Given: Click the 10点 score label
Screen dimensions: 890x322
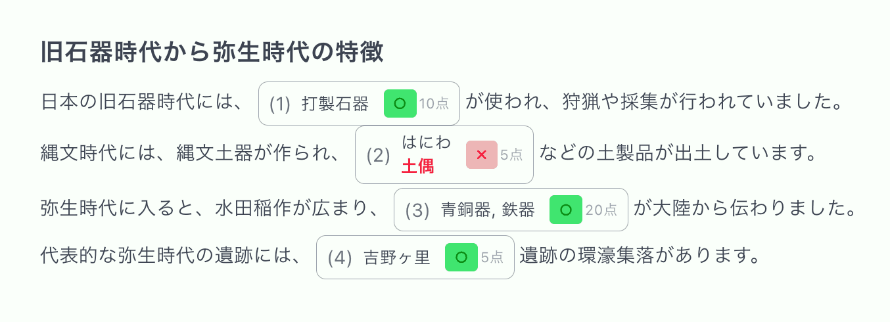Looking at the screenshot, I should (x=434, y=104).
